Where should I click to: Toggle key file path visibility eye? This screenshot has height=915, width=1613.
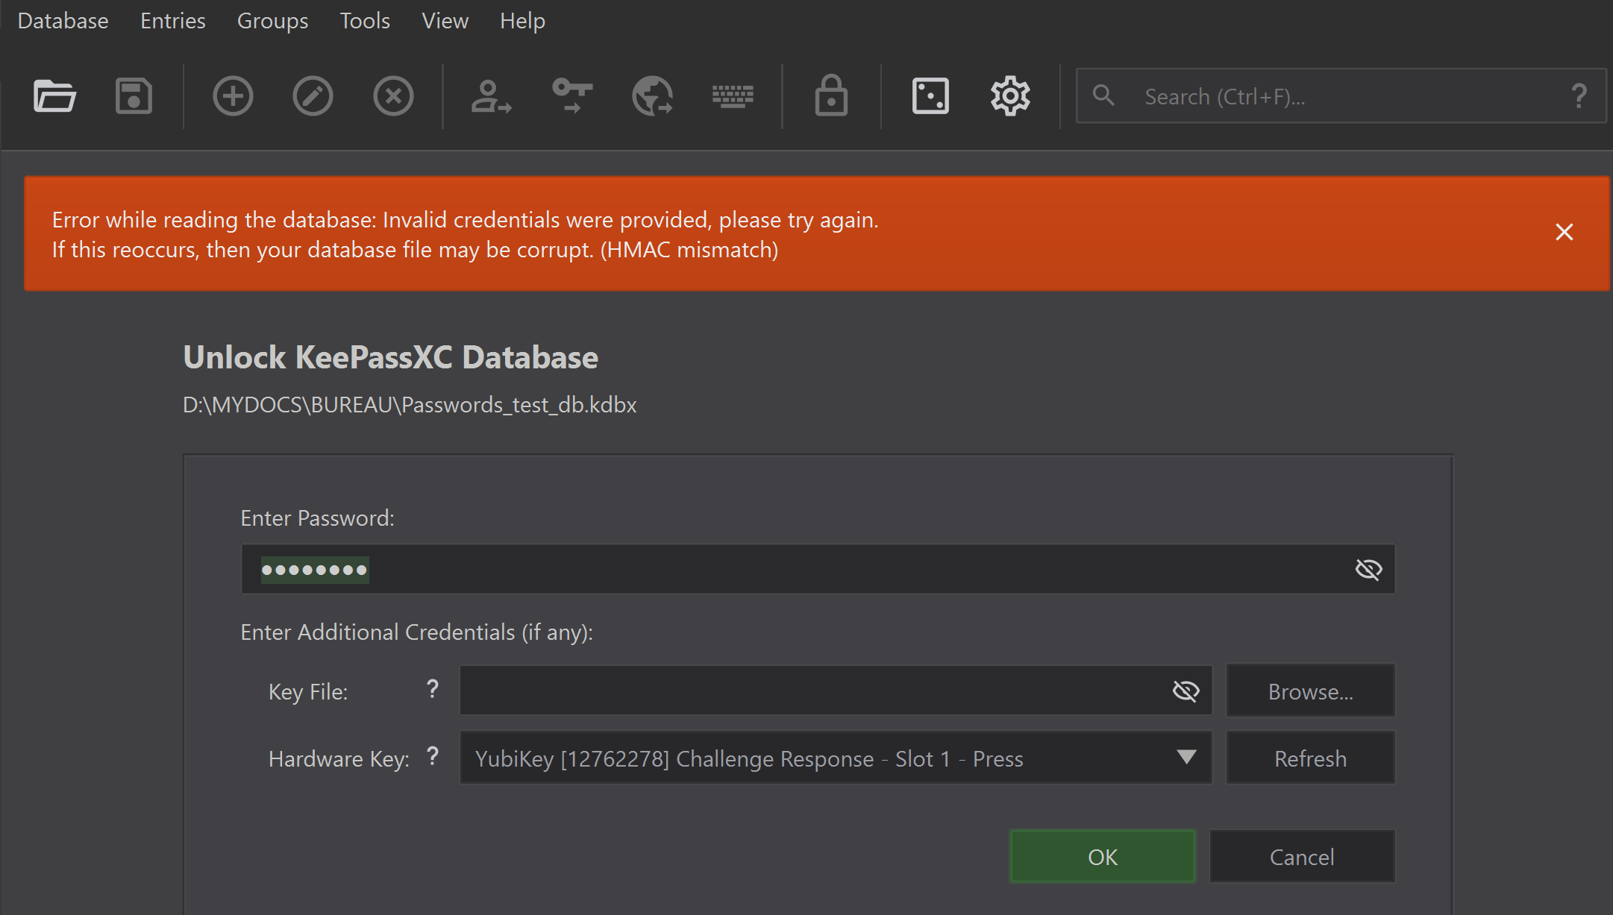[x=1186, y=691]
